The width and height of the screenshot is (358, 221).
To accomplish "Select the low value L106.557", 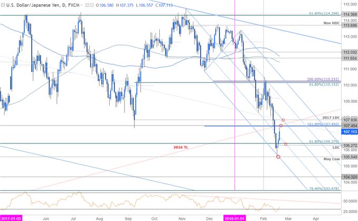I will pyautogui.click(x=144, y=5).
